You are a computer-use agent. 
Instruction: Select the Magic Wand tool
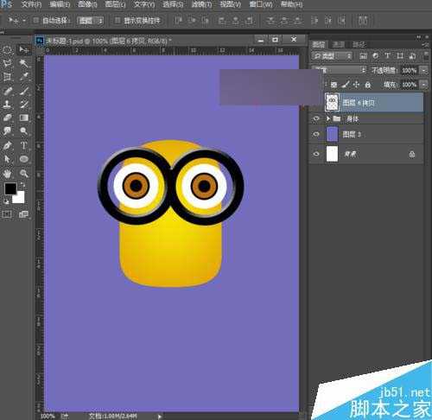24,63
